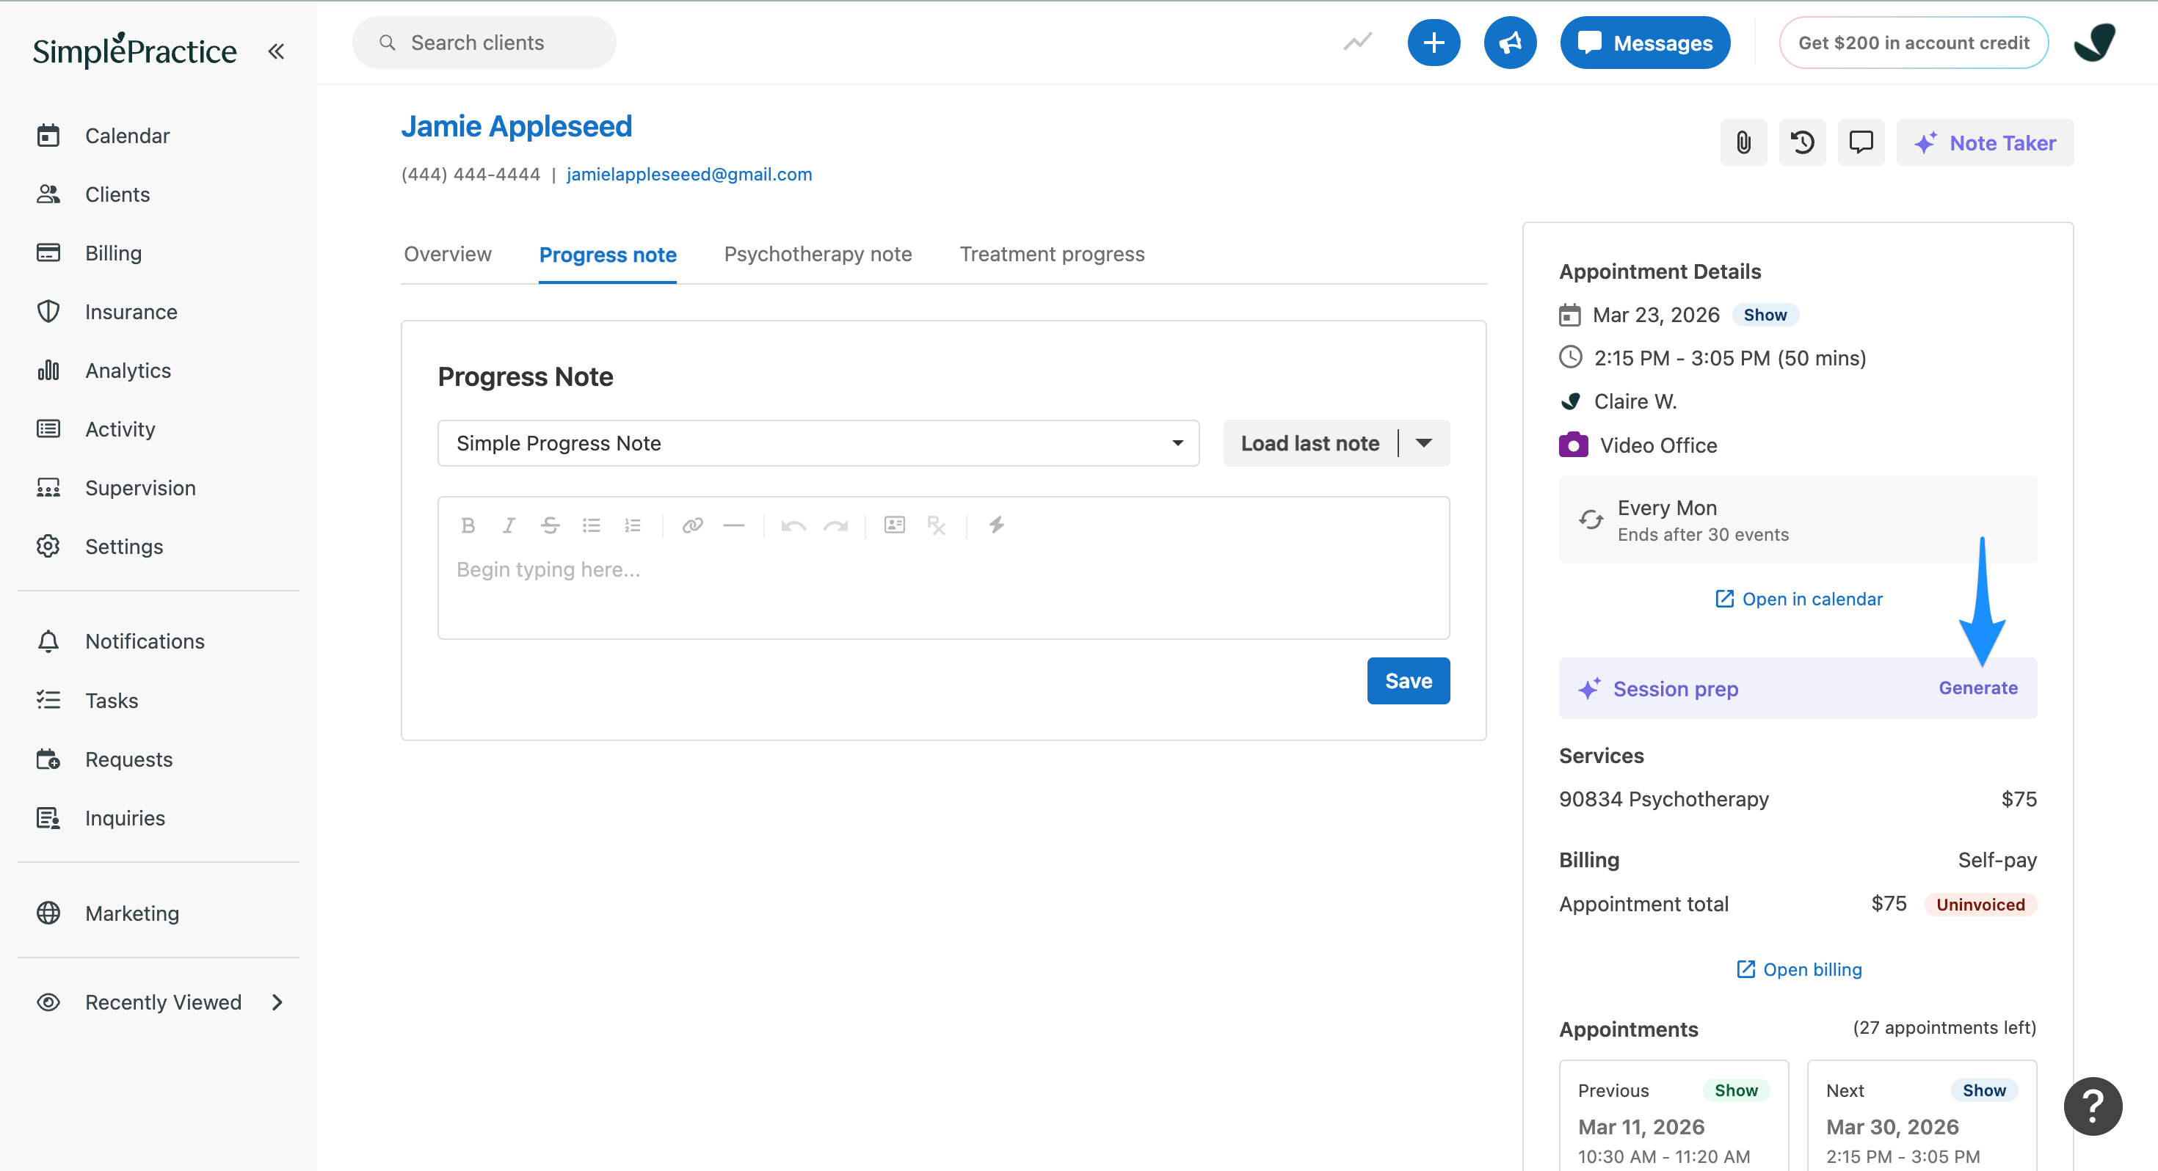Open the Activity page
The width and height of the screenshot is (2158, 1171).
click(x=120, y=429)
